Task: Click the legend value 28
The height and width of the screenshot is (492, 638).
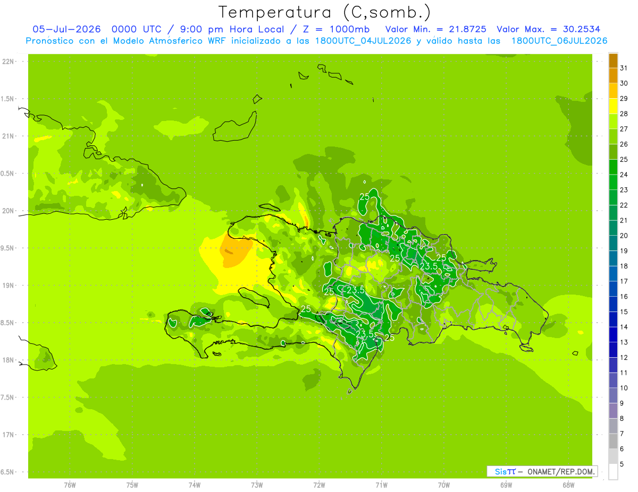Action: tap(624, 114)
